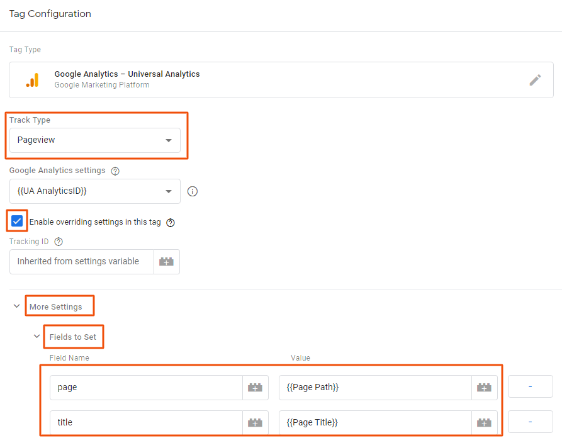Click the Tag Configuration heading text

[x=50, y=14]
